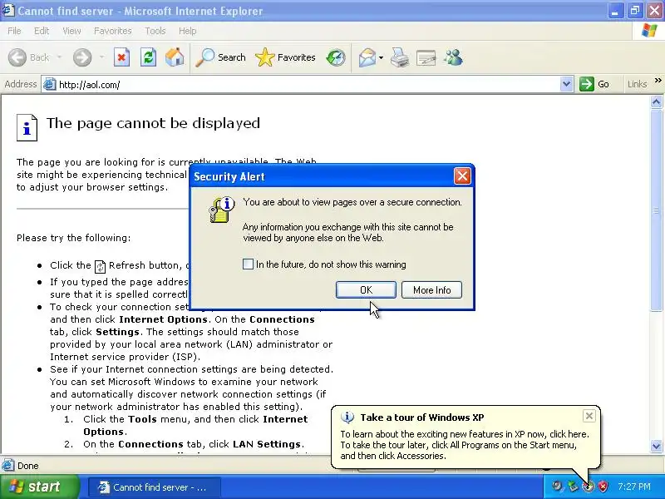Expand the Links toolbar chevron
665x499 pixels.
click(x=658, y=80)
